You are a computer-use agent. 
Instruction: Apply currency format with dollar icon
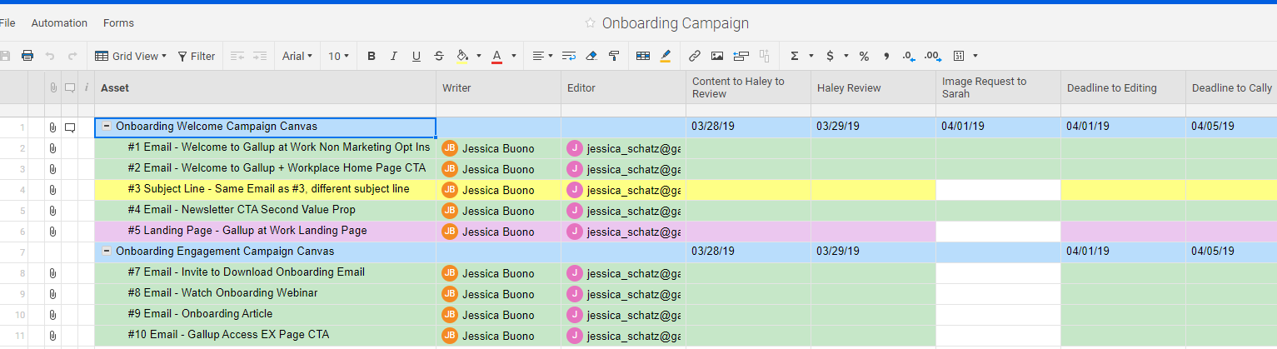pyautogui.click(x=830, y=56)
